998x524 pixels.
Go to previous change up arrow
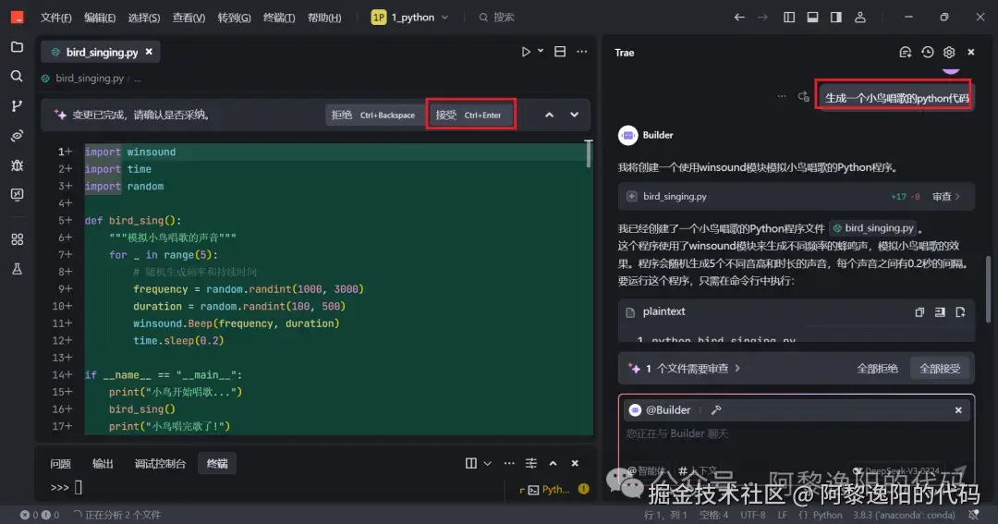click(549, 115)
